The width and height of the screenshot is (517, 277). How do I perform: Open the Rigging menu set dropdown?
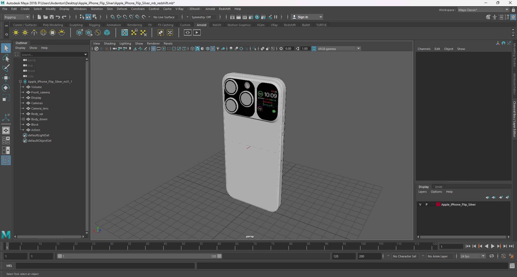point(17,17)
